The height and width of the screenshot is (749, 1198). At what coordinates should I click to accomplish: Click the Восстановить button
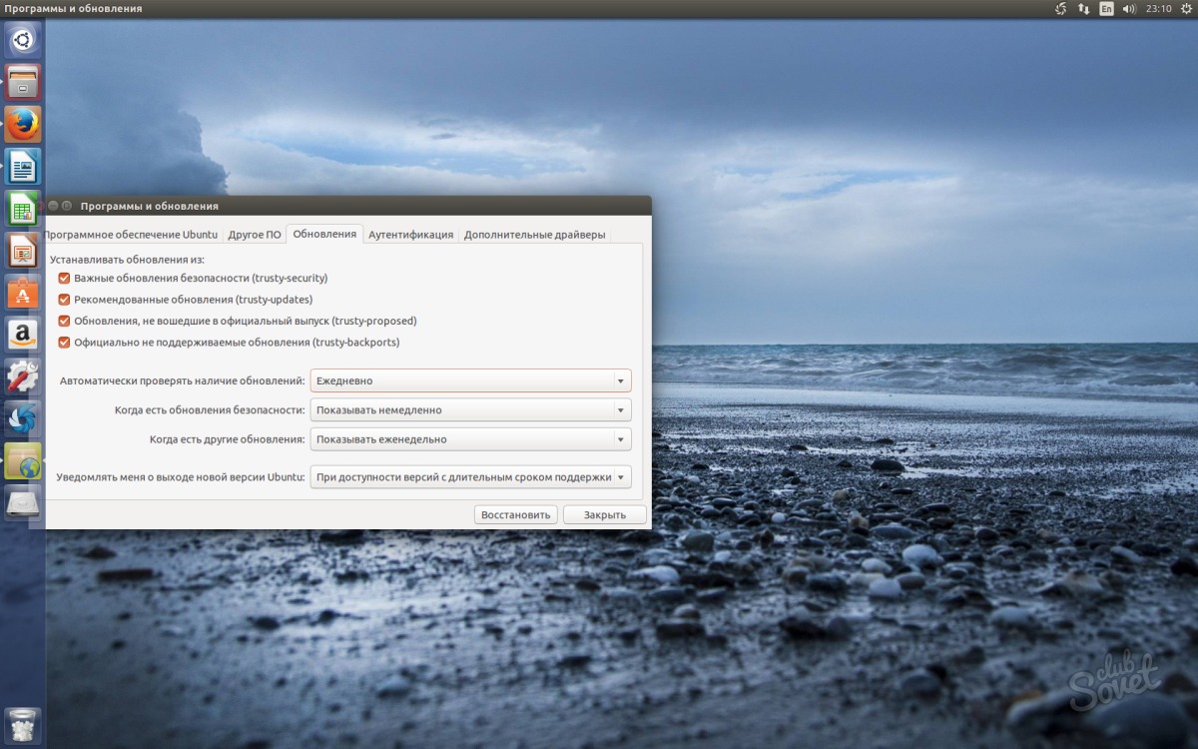[x=515, y=515]
